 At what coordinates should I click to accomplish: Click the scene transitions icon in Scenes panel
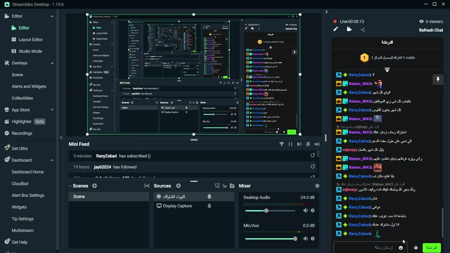coord(147,186)
